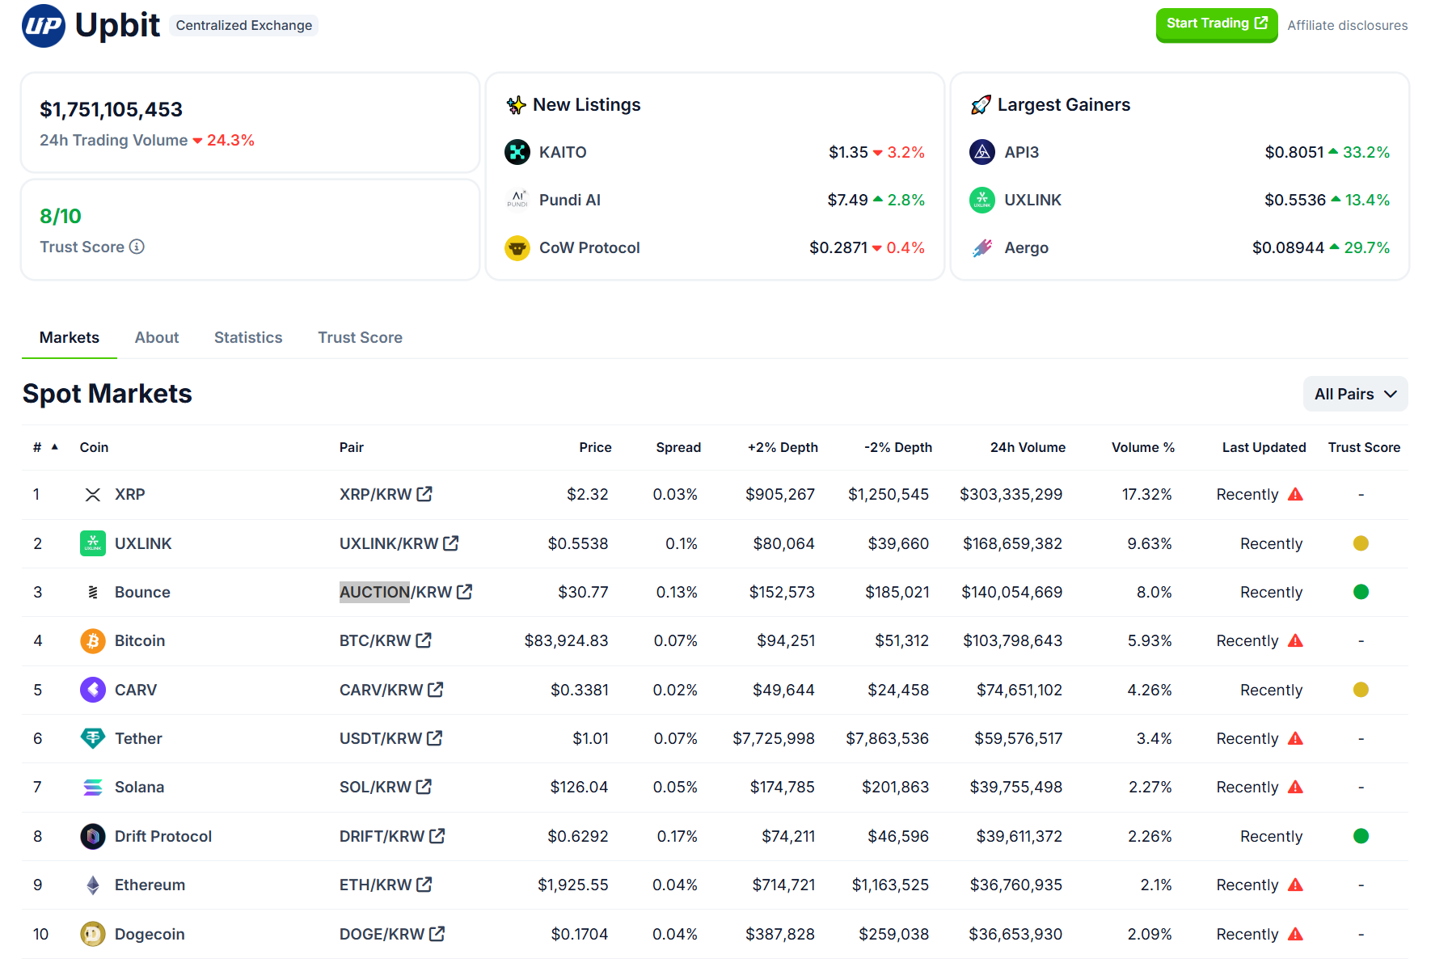Open the ETH/KRW pair link
This screenshot has width=1431, height=963.
(386, 885)
